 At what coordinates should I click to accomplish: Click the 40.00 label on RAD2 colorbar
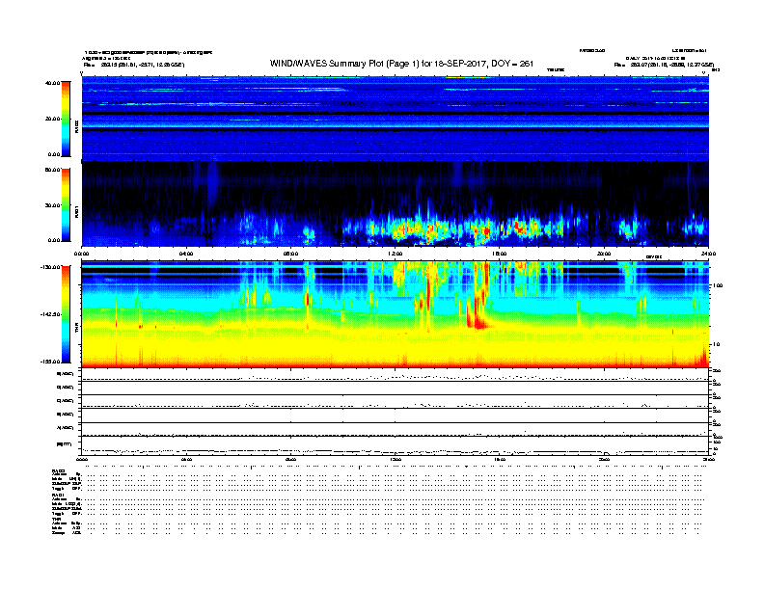[52, 83]
